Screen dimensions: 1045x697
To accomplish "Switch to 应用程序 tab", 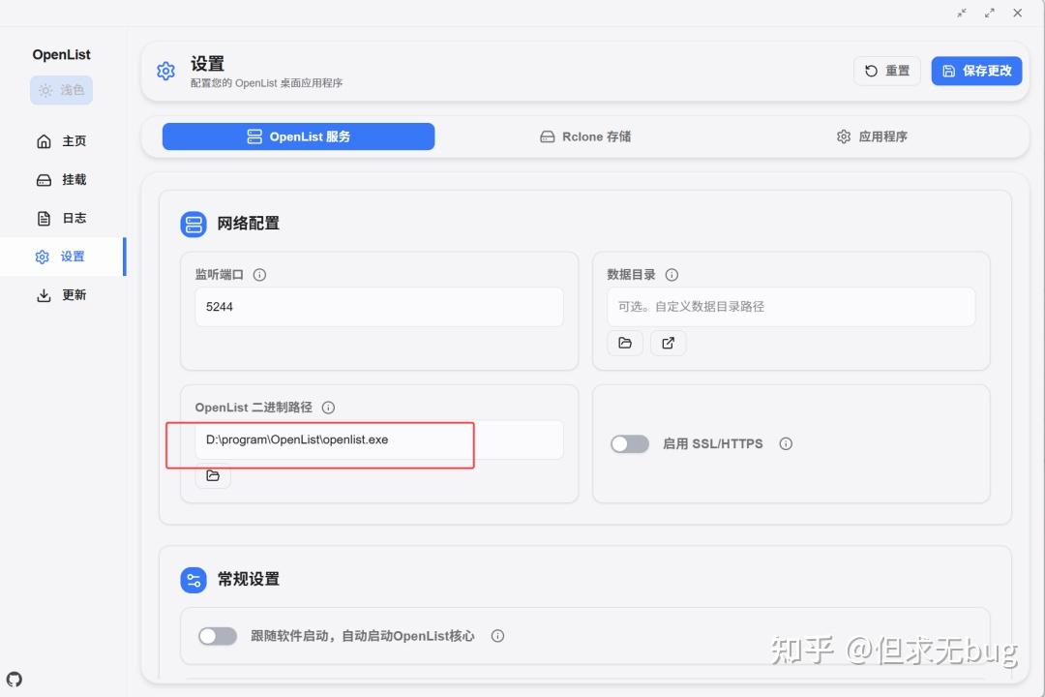I will click(x=872, y=136).
